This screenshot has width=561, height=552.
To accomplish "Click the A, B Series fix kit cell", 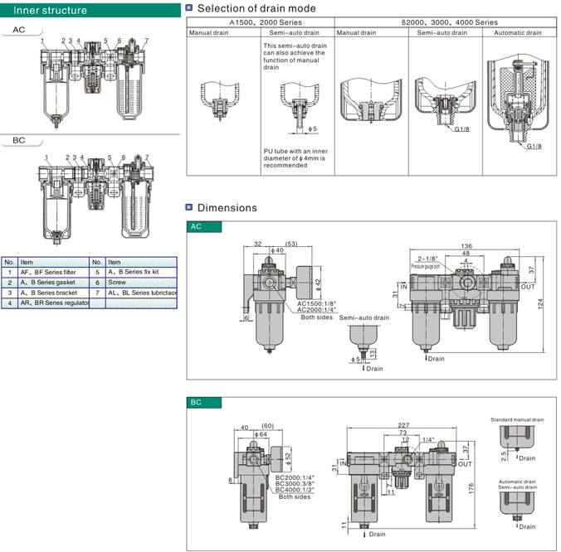I will [141, 271].
